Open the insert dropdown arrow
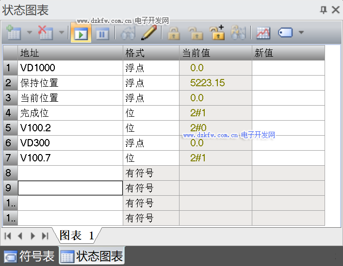Viewport: 343px width, 266px height. [29, 33]
